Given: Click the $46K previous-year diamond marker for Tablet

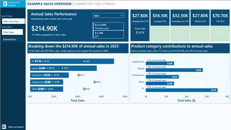Looking at the screenshot, I should tap(84, 89).
